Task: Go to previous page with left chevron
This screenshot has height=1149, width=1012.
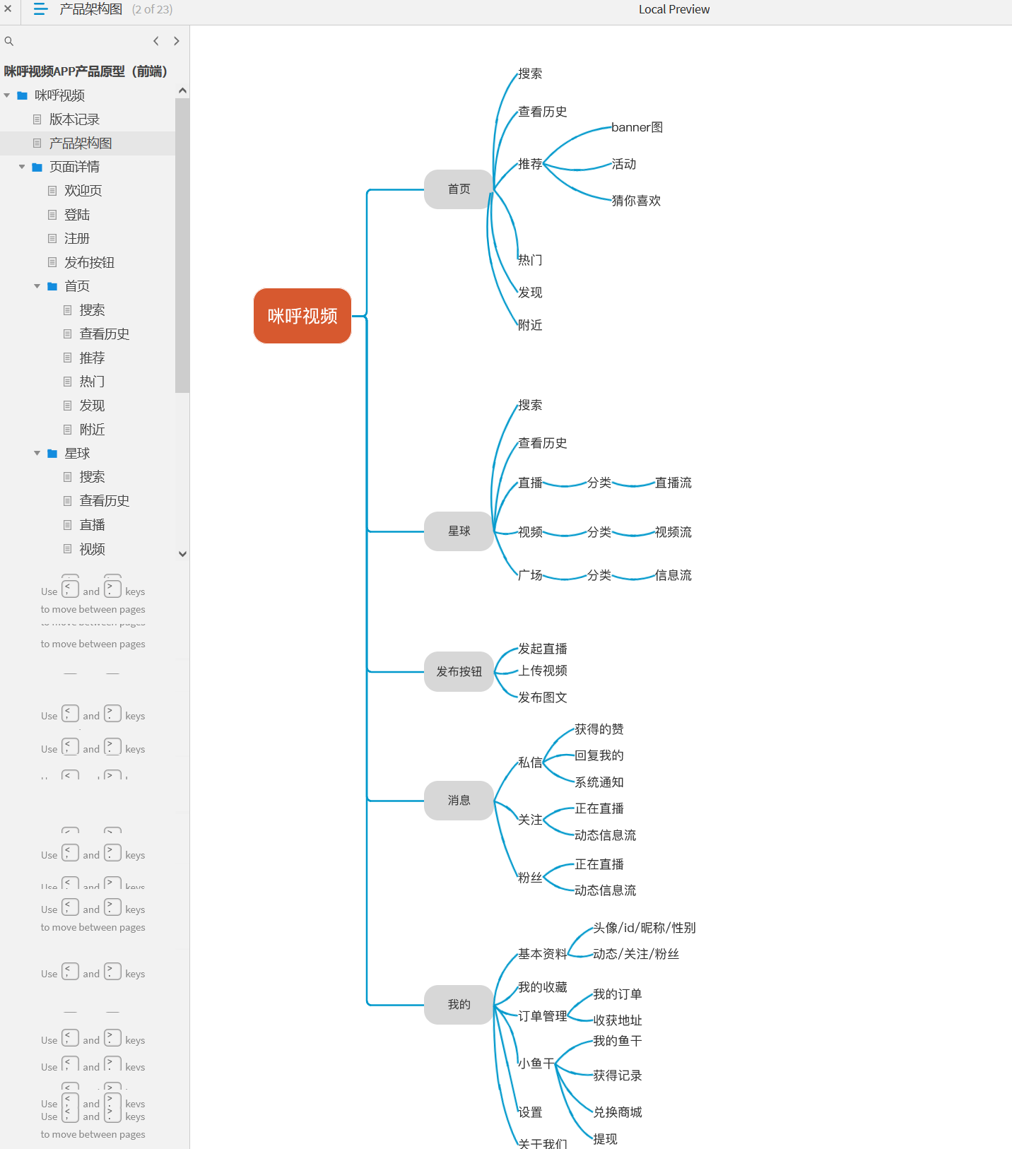Action: pos(156,41)
